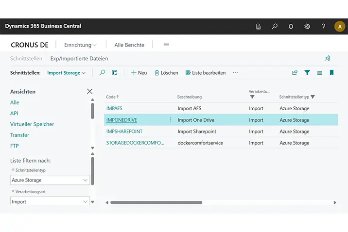
Task: Open row menu for IMPONEDRIVE
Action: (x=171, y=120)
